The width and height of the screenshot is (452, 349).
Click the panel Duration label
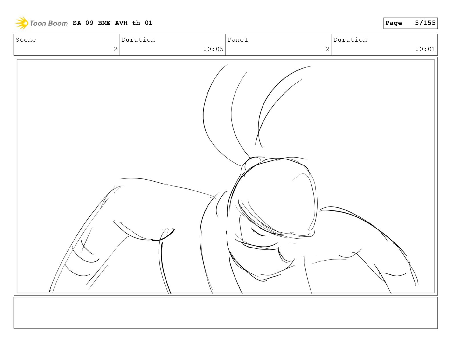coord(350,40)
